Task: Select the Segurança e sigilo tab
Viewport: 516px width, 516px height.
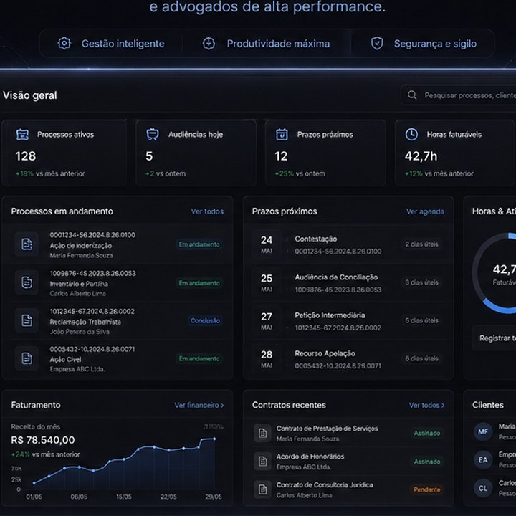Action: (424, 44)
